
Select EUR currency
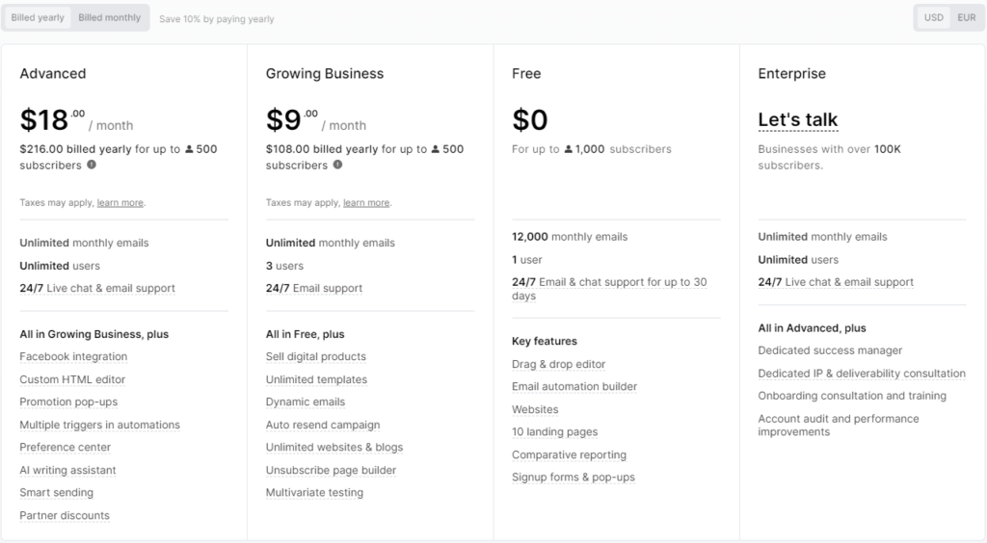966,17
